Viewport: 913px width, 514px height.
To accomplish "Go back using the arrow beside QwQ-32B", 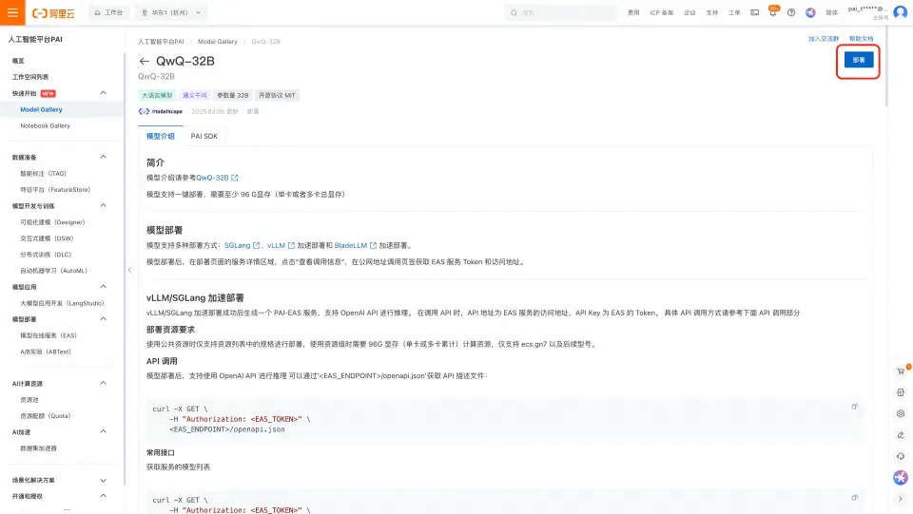I will pos(144,61).
